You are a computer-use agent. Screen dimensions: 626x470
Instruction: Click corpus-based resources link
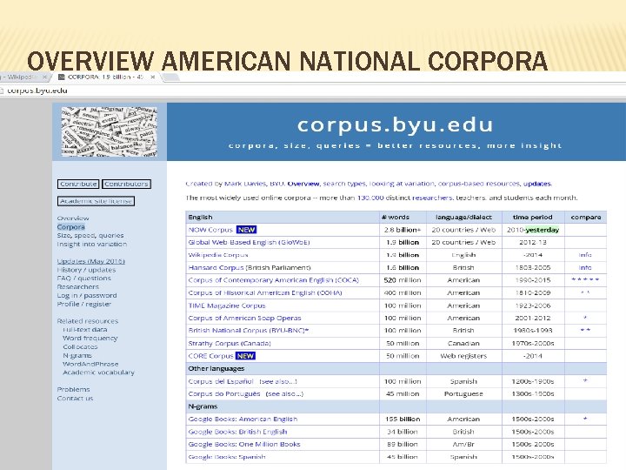479,184
